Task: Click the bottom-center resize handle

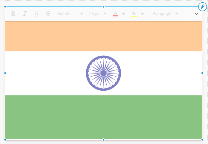Action: coord(104,140)
